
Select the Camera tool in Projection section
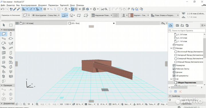[x=11, y=99]
